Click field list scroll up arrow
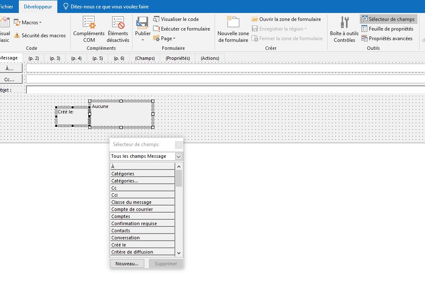Viewport: 425px width, 285px height. [179, 166]
